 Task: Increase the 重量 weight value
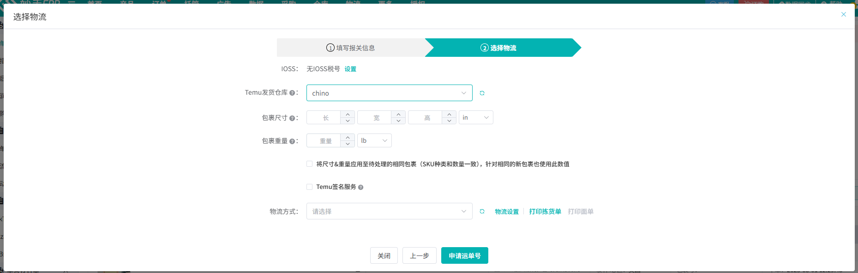[348, 137]
